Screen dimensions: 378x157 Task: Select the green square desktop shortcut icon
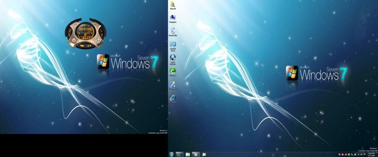[x=173, y=71]
